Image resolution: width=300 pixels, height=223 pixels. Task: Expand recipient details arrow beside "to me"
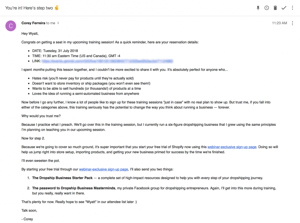58,23
